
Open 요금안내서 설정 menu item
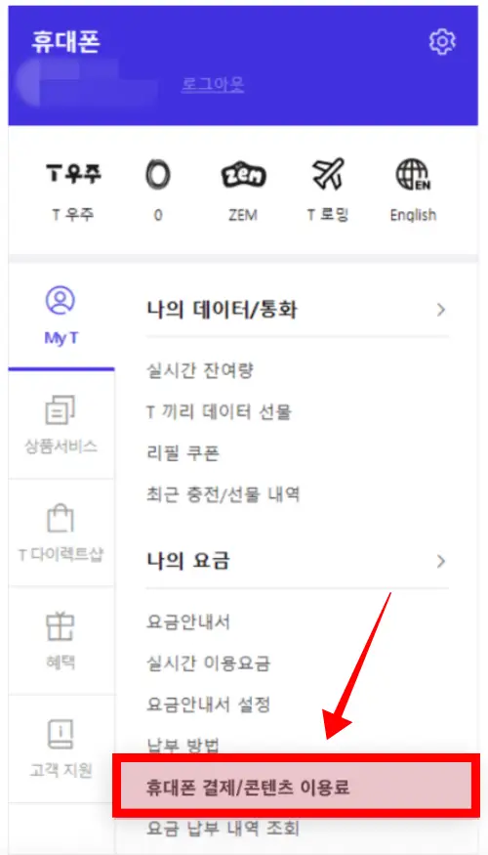tap(209, 705)
